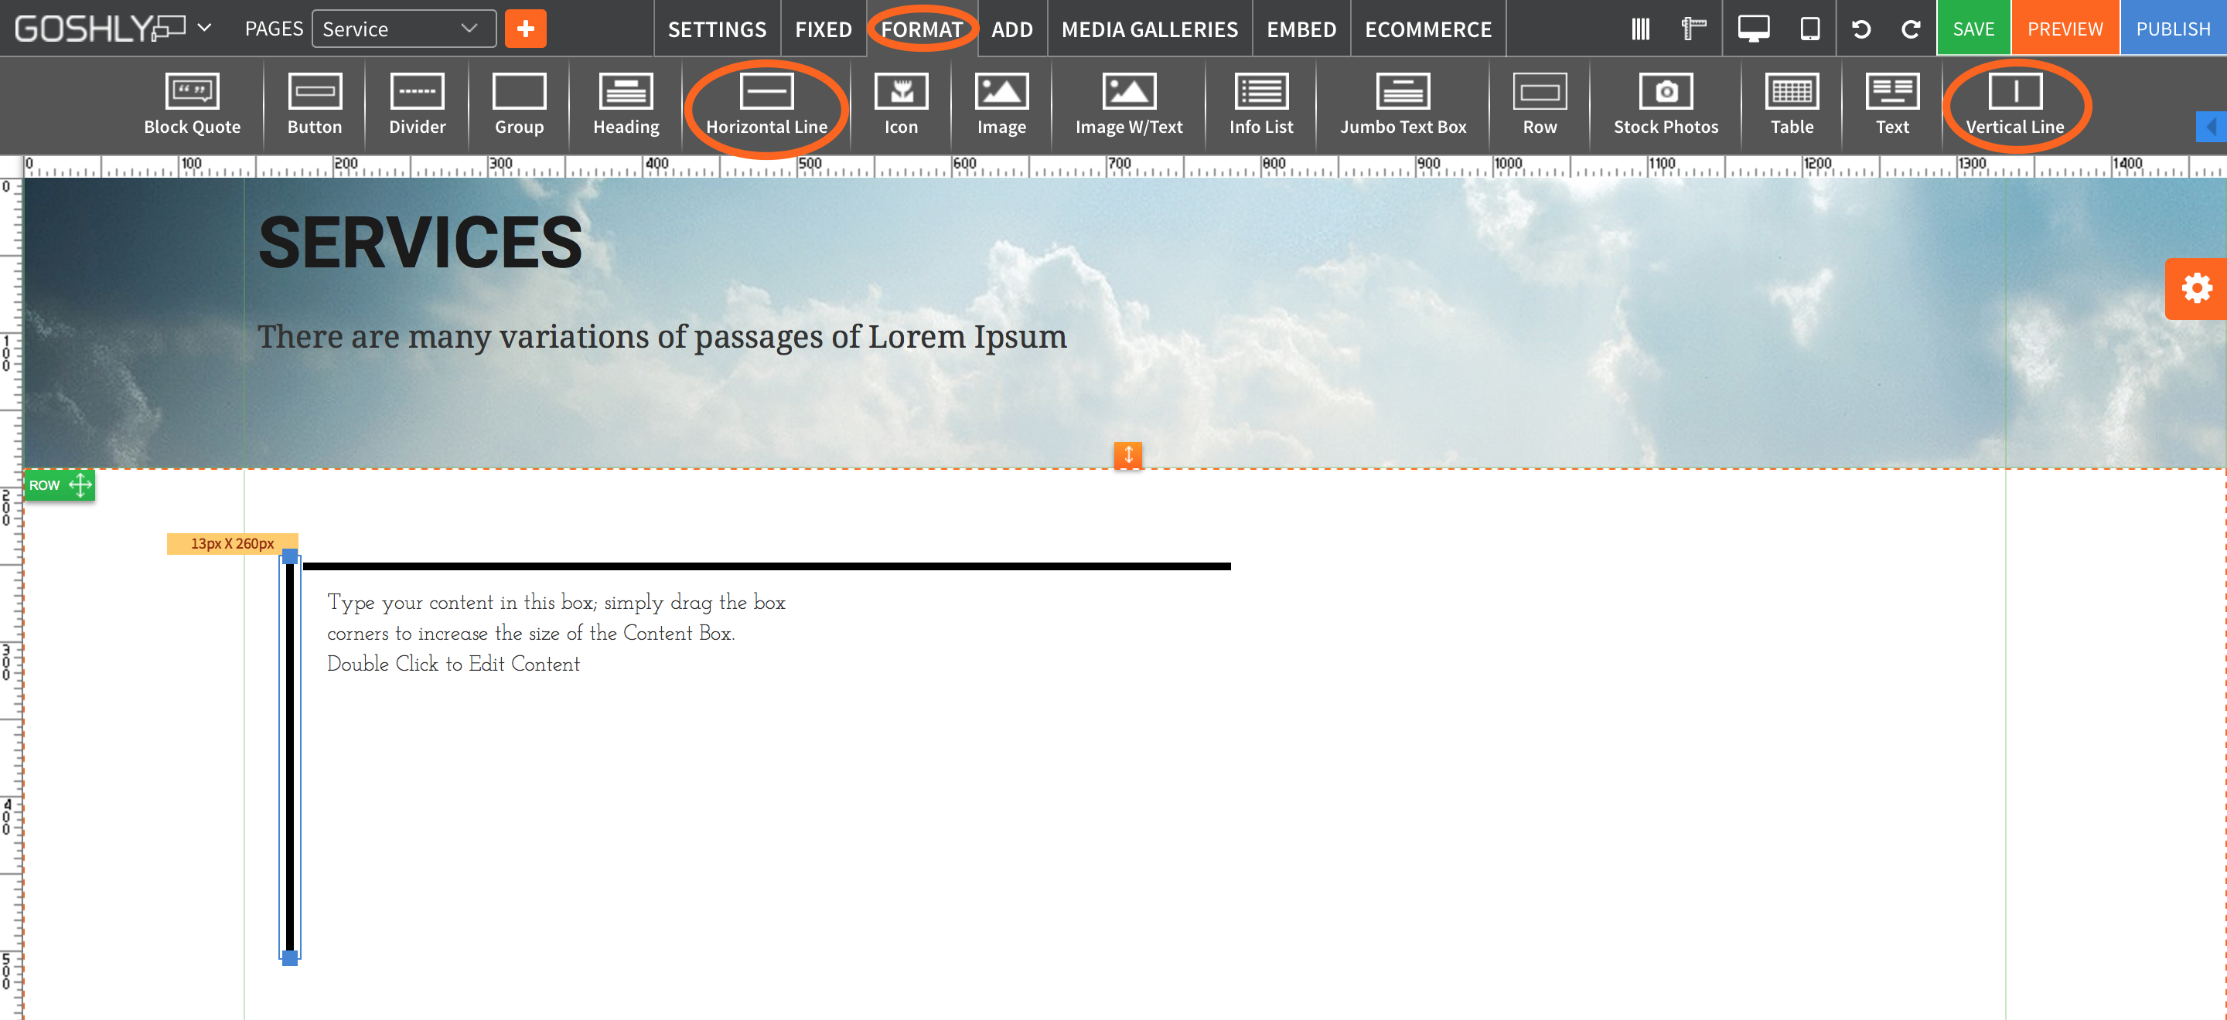Expand the Goshly logo menu chevron
This screenshot has height=1020, width=2227.
pyautogui.click(x=204, y=28)
